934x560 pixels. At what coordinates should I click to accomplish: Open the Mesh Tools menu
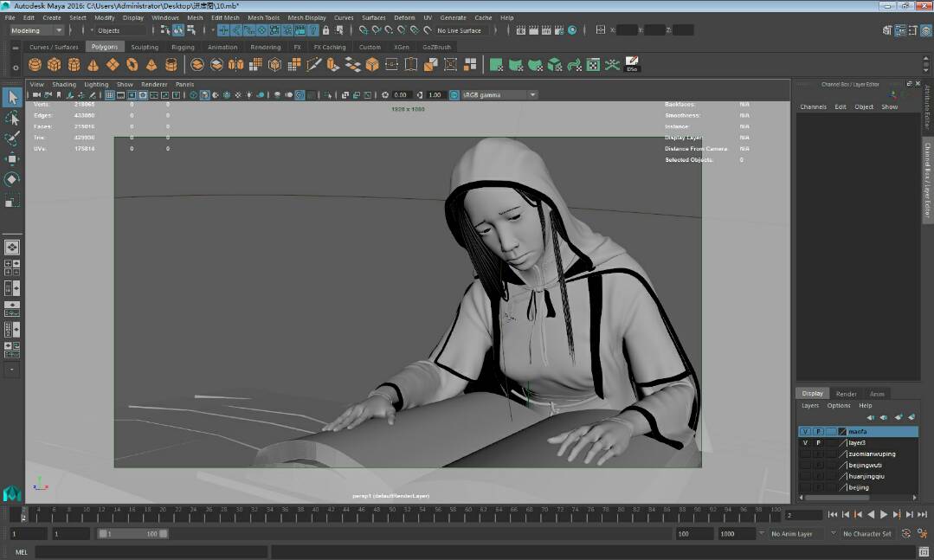pos(263,17)
